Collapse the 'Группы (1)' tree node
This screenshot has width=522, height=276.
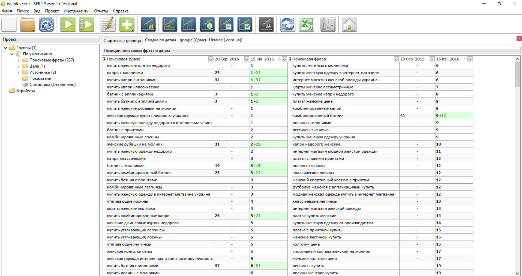(5, 48)
